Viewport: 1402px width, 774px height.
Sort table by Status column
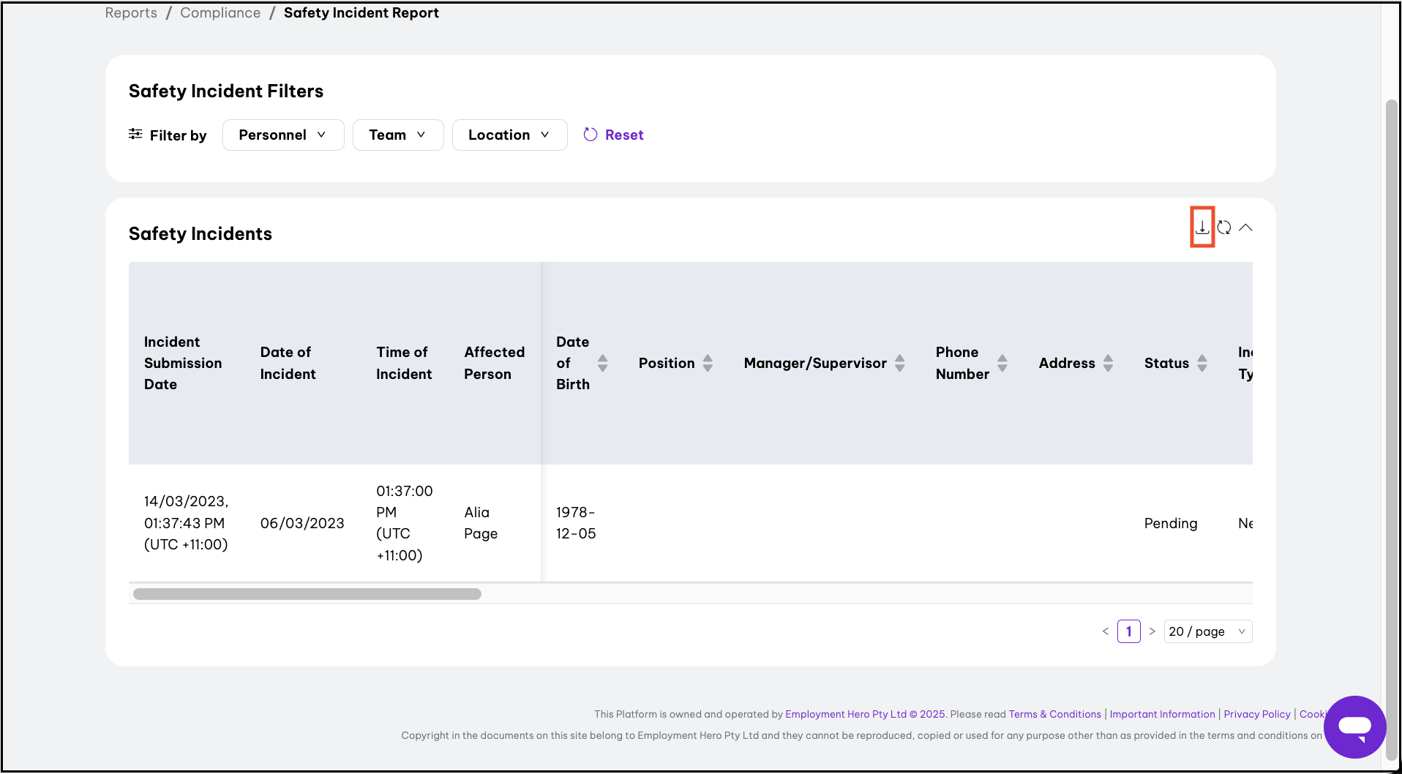click(x=1202, y=363)
